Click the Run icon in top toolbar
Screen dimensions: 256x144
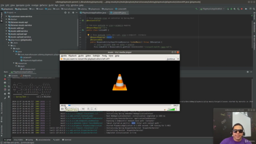tap(228, 9)
